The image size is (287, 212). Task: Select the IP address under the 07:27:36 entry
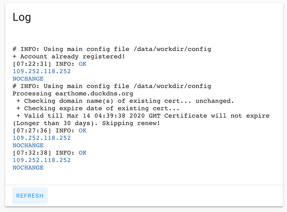tap(42, 138)
